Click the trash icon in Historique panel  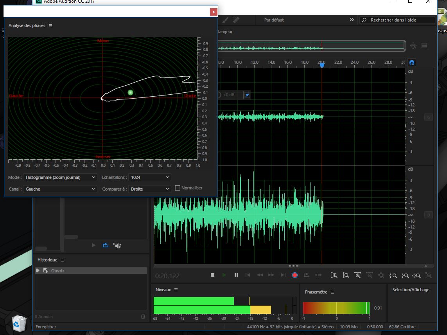[143, 316]
